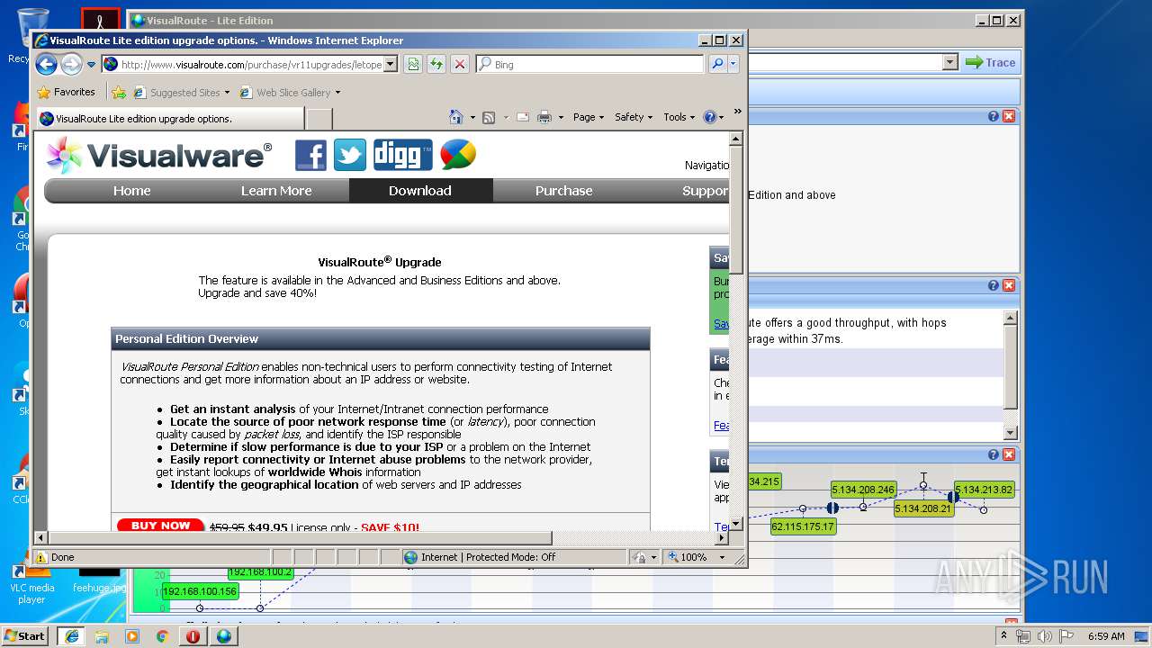Click the help icon on the throughput analysis panel
This screenshot has height=648, width=1152.
[x=994, y=285]
